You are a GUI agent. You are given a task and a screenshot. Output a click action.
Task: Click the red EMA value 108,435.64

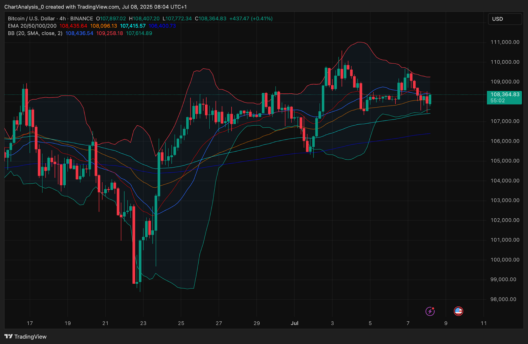[73, 26]
